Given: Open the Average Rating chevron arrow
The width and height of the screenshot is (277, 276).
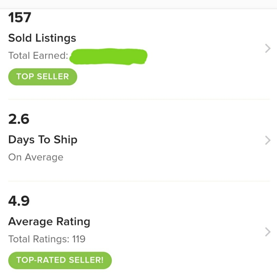Looking at the screenshot, I should pos(268,232).
